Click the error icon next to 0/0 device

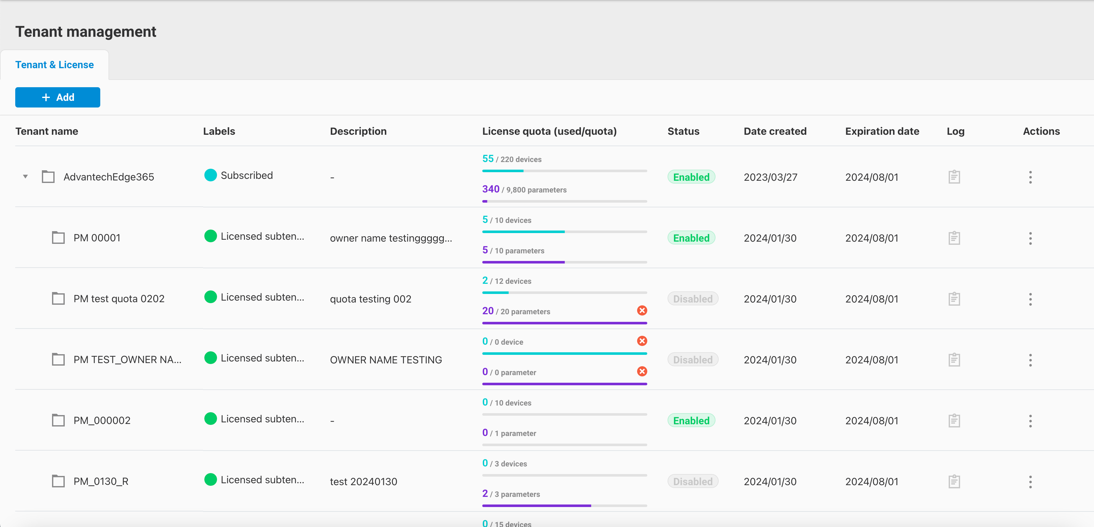[642, 341]
